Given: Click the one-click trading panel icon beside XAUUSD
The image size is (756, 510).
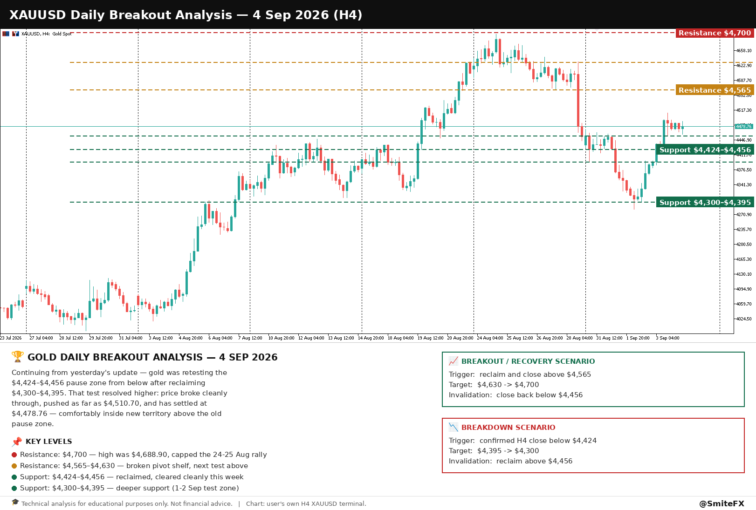Looking at the screenshot, I should coord(15,34).
